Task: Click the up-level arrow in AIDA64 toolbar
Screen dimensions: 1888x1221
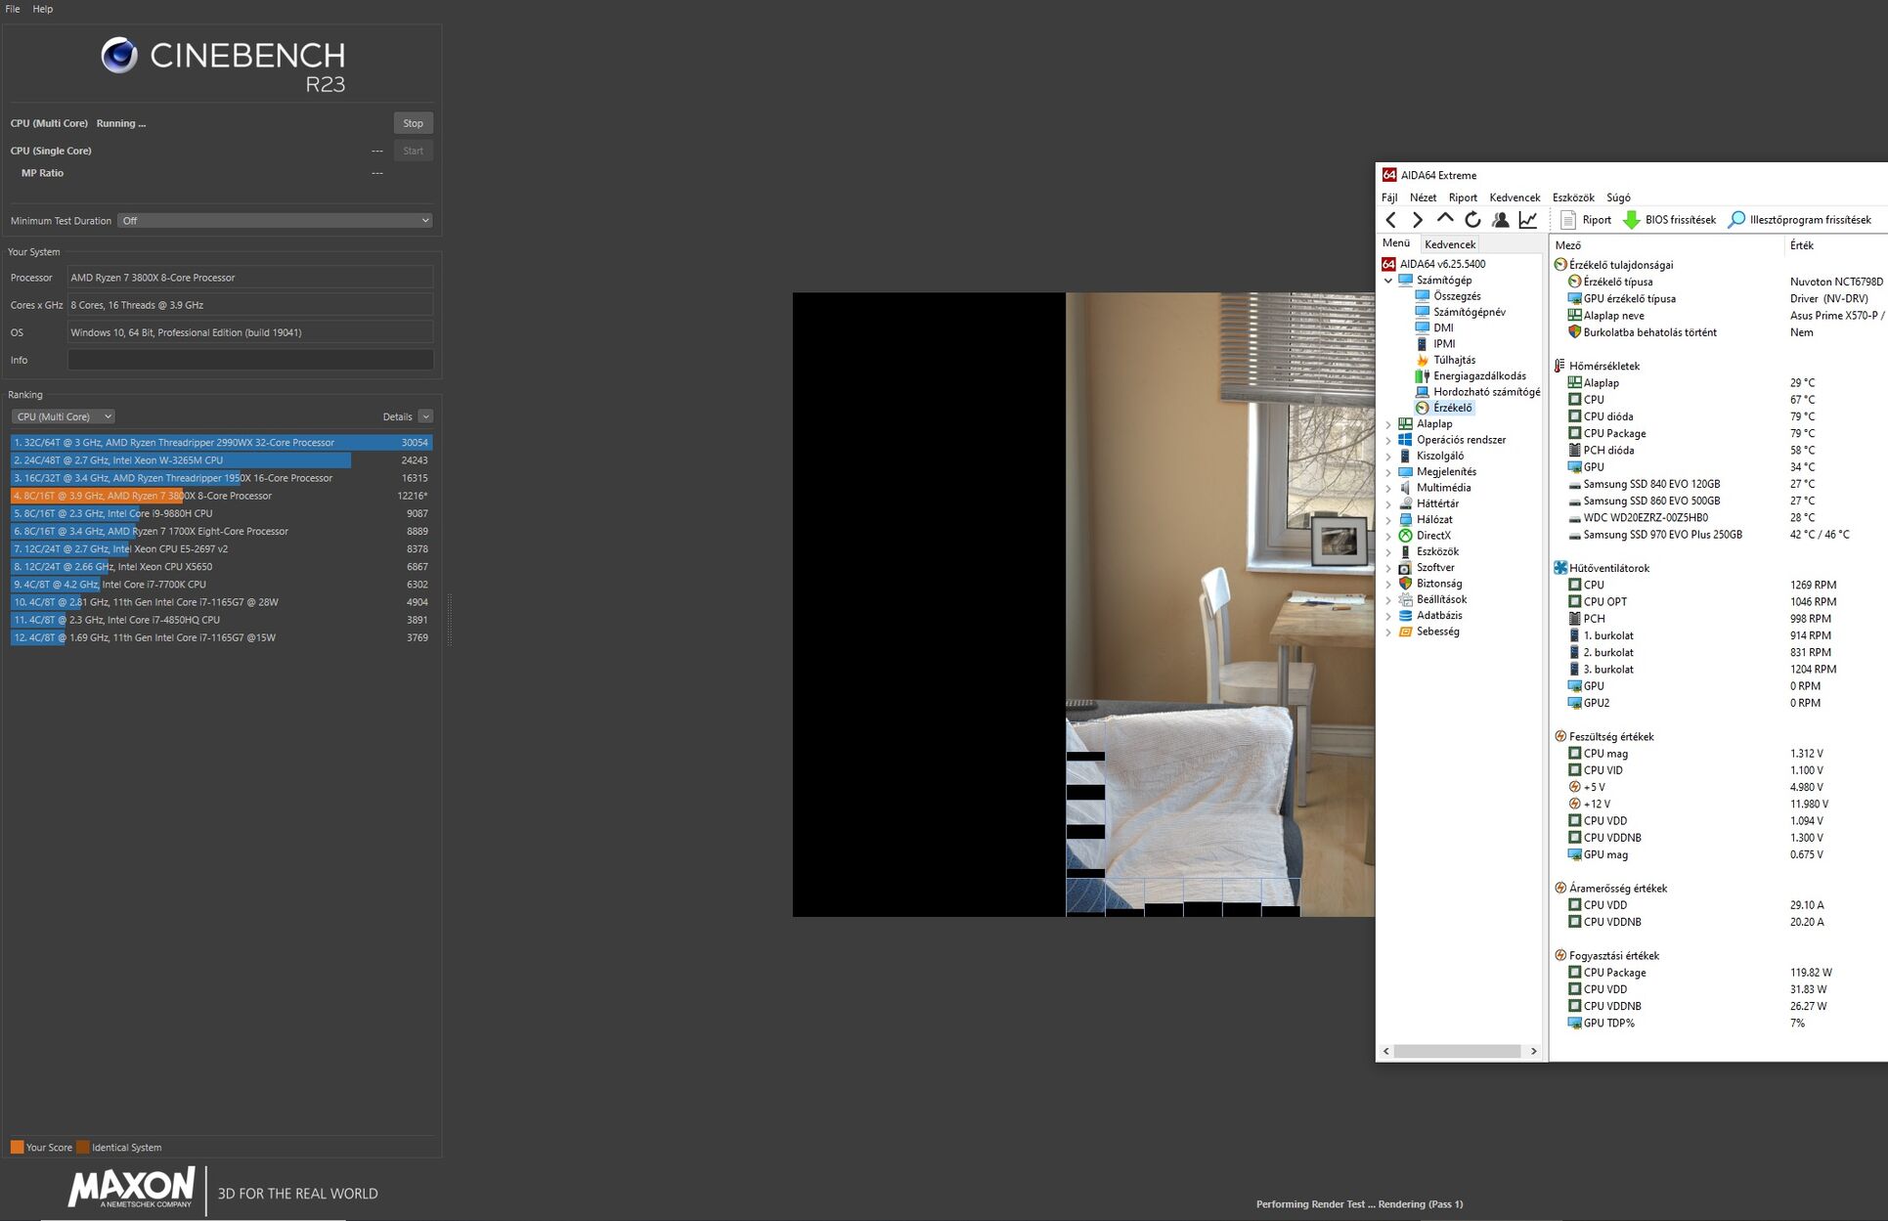Action: [x=1444, y=219]
